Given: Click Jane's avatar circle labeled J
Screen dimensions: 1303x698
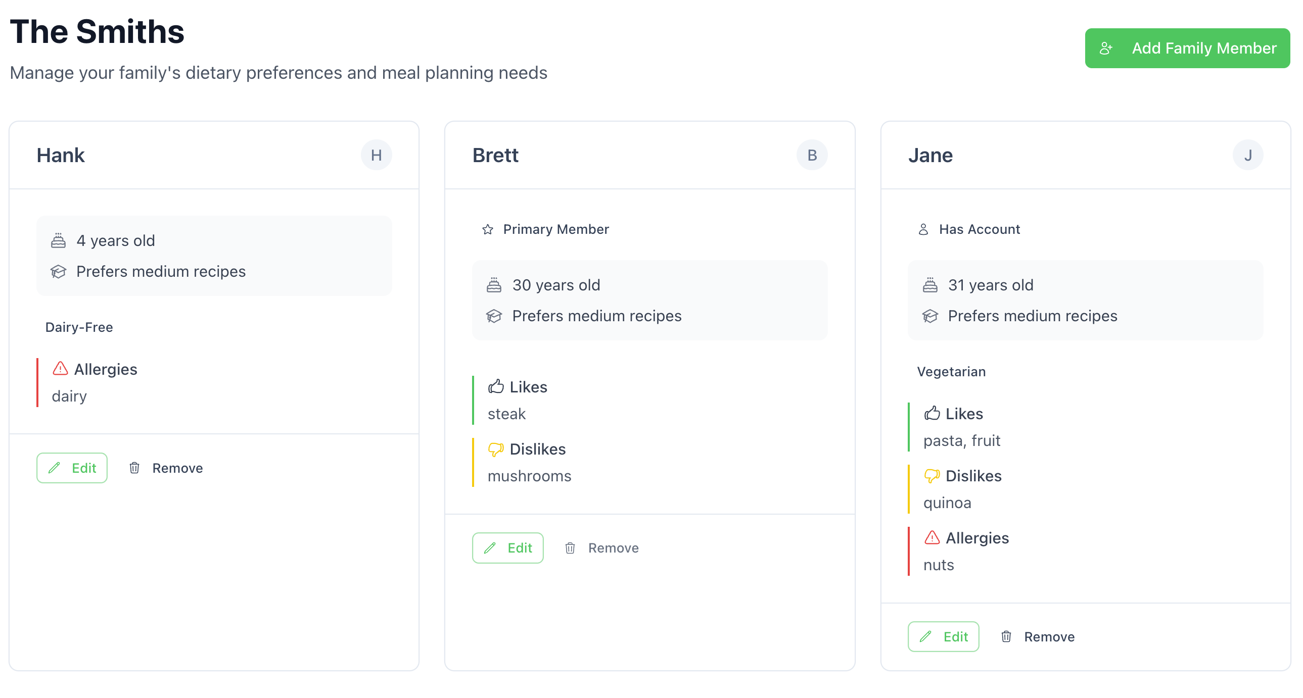Looking at the screenshot, I should [1248, 155].
